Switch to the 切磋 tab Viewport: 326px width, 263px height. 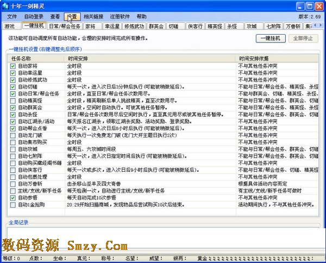pos(175,26)
